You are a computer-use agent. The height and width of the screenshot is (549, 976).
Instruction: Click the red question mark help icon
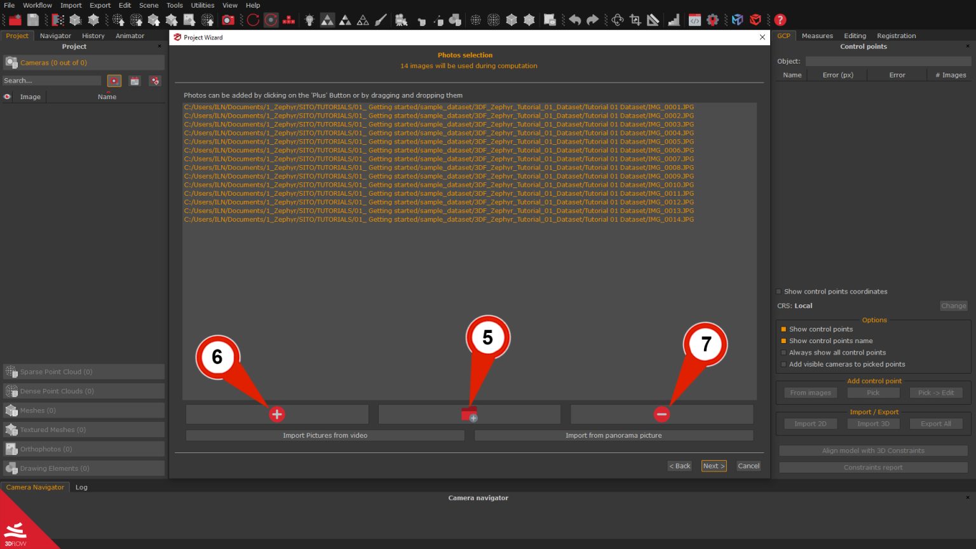780,20
